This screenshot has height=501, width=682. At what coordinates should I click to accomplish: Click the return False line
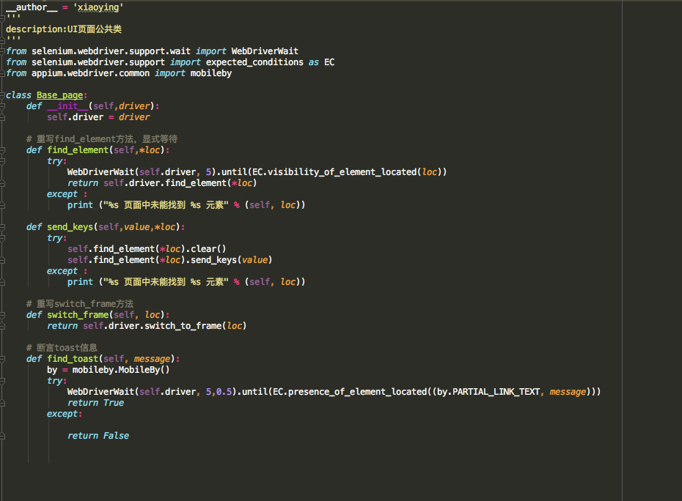coord(98,436)
